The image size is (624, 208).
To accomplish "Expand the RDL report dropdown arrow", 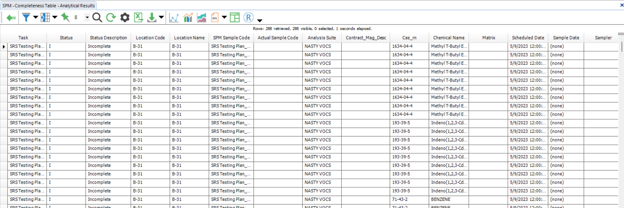I will (x=224, y=17).
